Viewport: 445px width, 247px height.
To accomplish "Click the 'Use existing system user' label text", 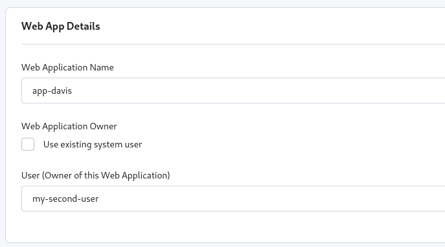I will pyautogui.click(x=93, y=144).
